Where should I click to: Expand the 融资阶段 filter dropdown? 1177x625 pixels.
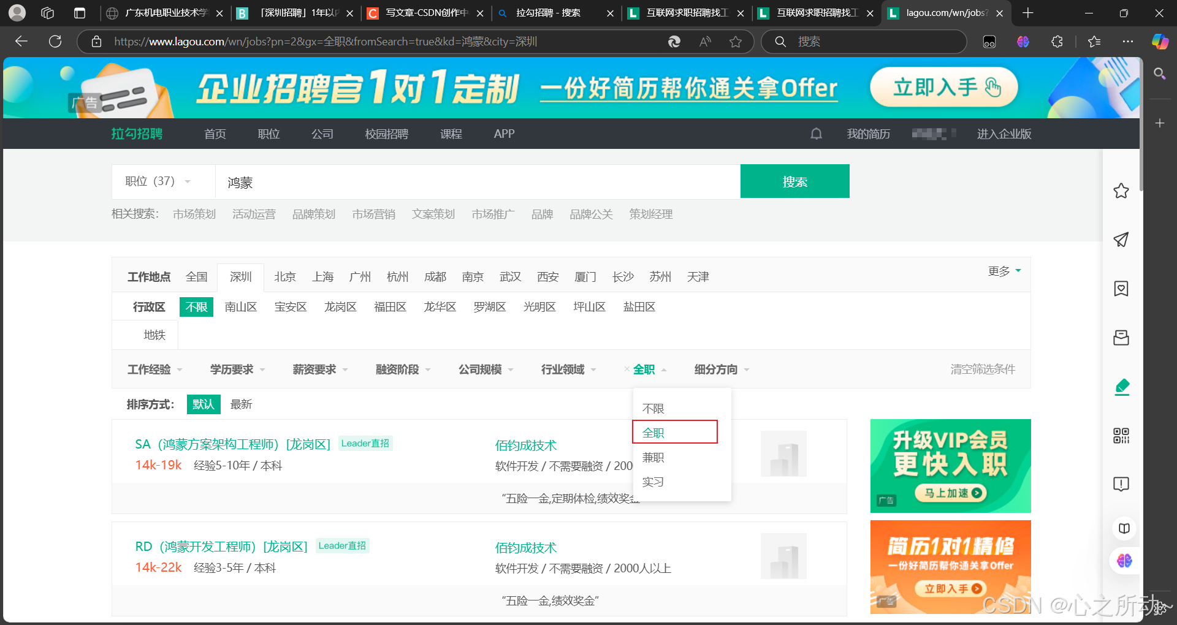(403, 369)
